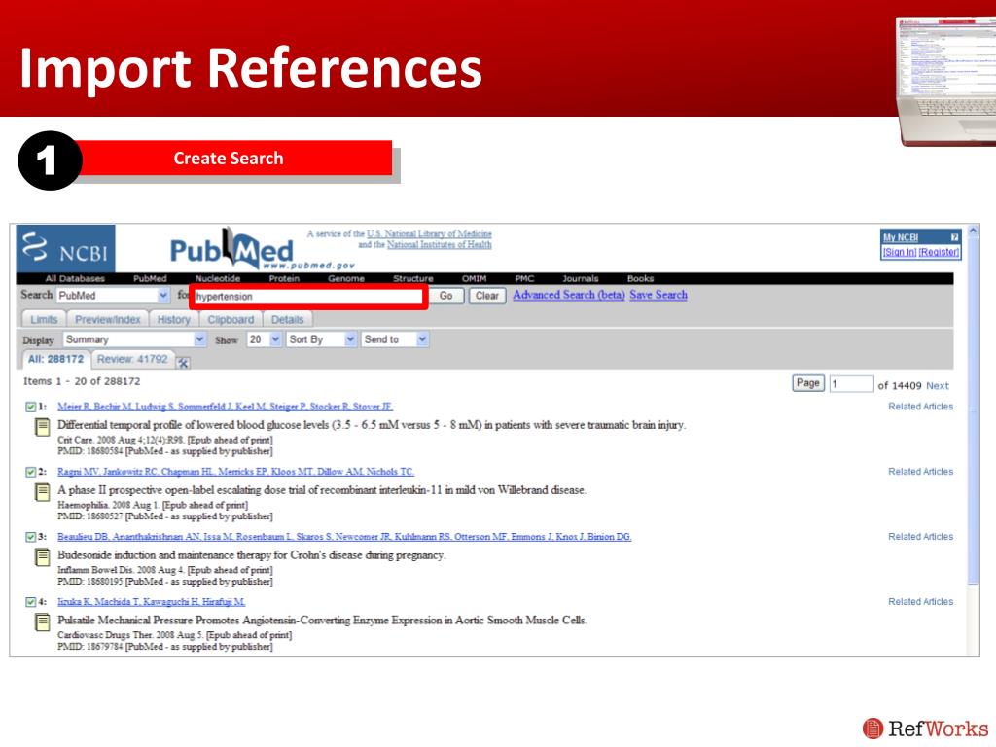996x747 pixels.
Task: Select the Review: 41792 results tab
Action: coord(132,360)
